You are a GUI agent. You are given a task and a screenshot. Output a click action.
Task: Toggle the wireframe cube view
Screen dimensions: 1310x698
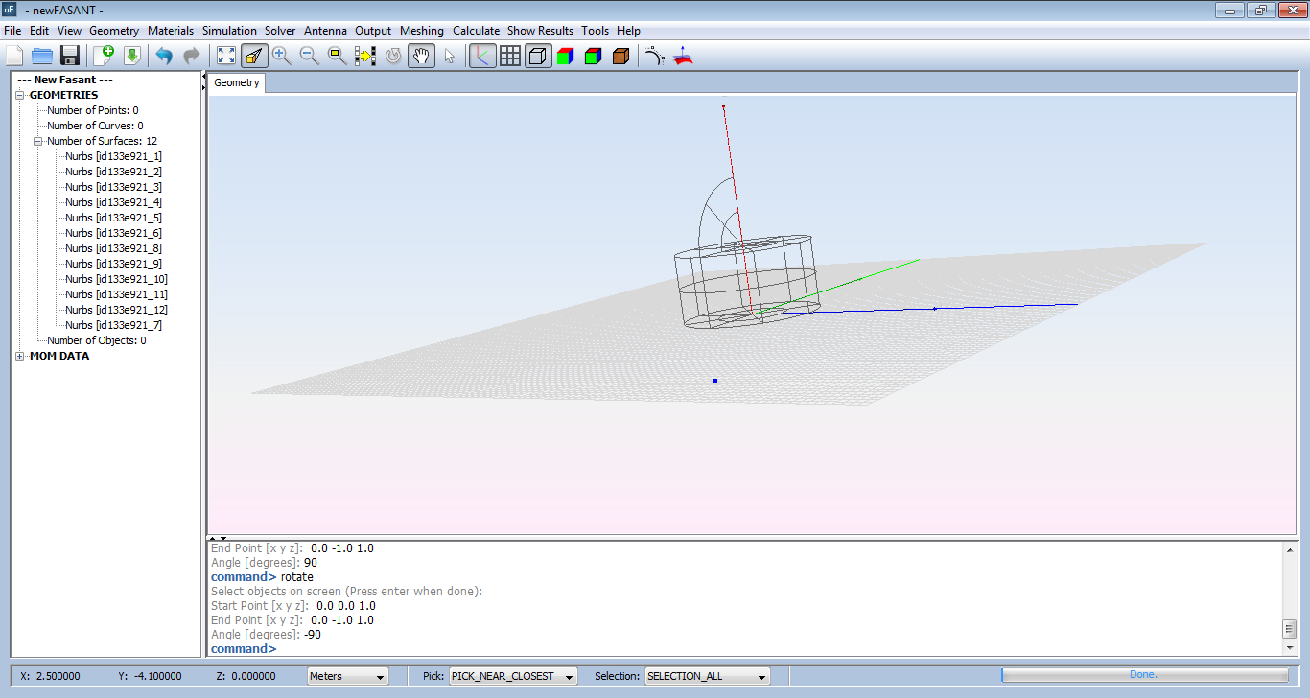click(538, 56)
